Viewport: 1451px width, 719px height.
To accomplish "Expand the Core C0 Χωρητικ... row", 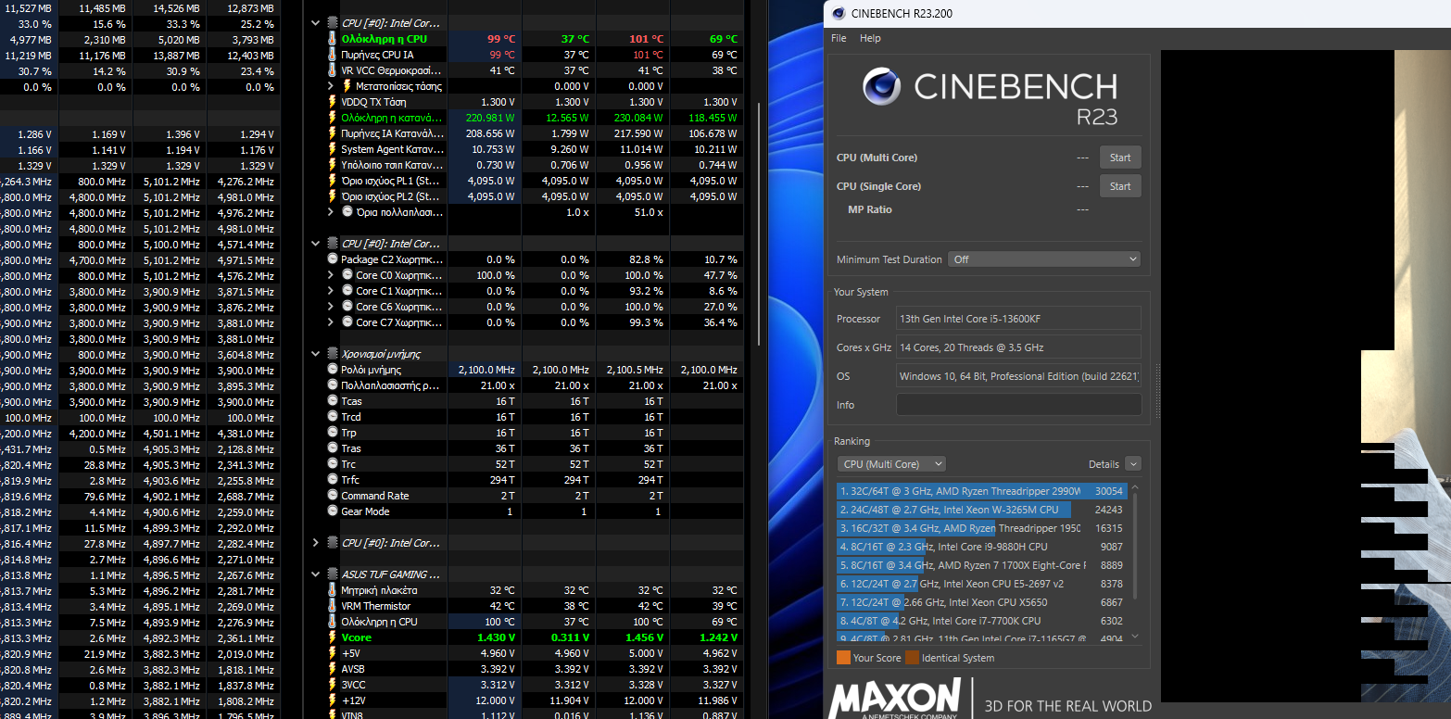I will 332,275.
